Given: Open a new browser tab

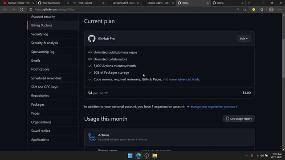Looking at the screenshot, I should (249, 3).
